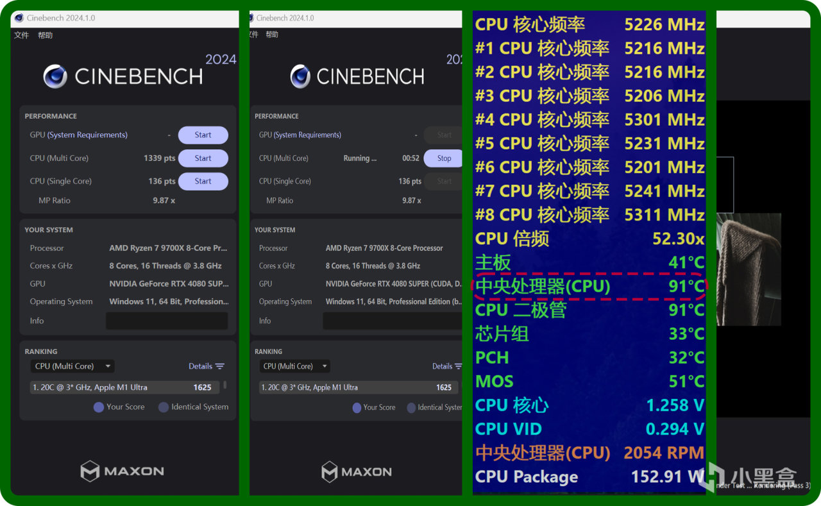Click the Your Score legend dot in left window
The height and width of the screenshot is (506, 821).
pyautogui.click(x=99, y=407)
